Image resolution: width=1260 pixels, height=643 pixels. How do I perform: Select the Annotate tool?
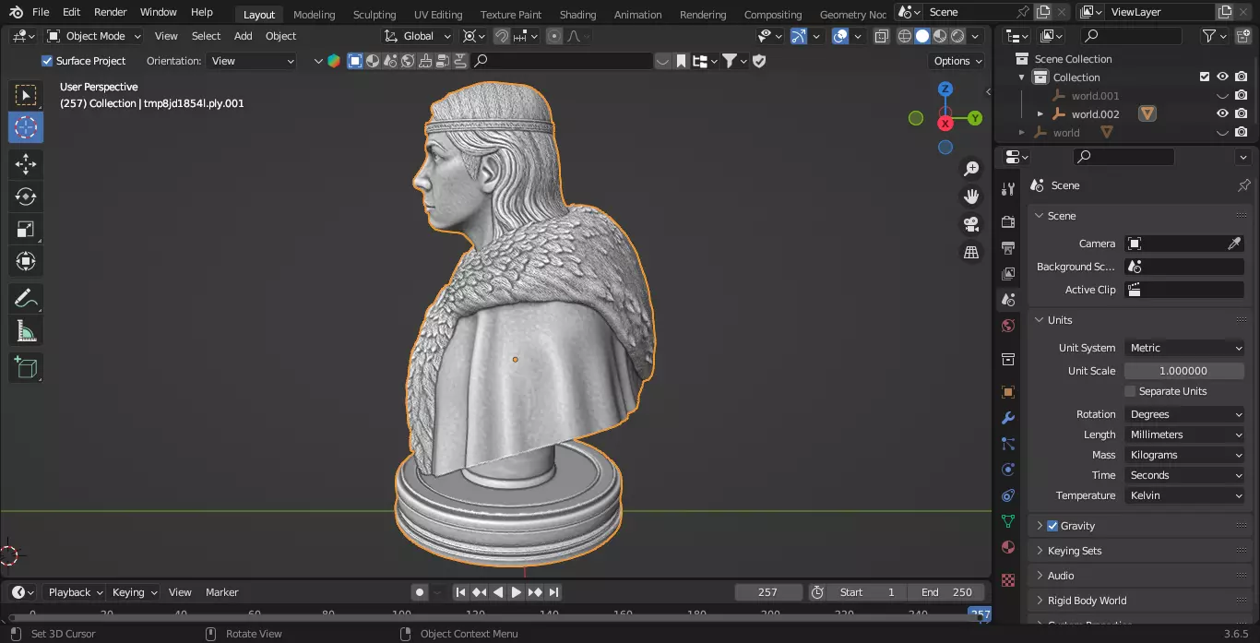tap(26, 298)
